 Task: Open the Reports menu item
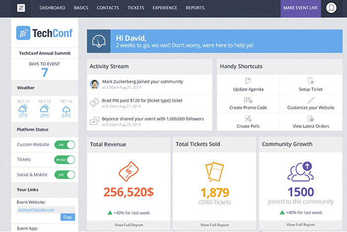pos(195,8)
